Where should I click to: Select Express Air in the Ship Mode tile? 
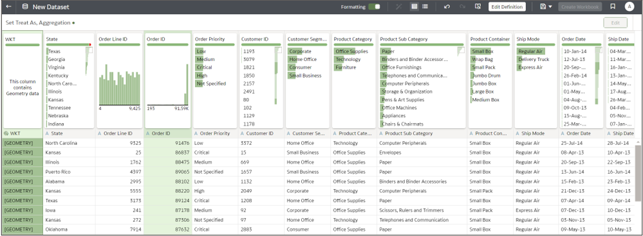[530, 67]
